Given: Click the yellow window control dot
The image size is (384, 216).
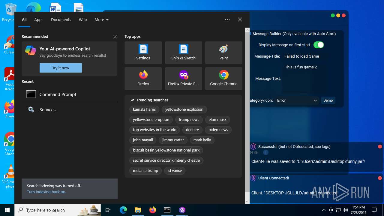Looking at the screenshot, I should (x=338, y=15).
